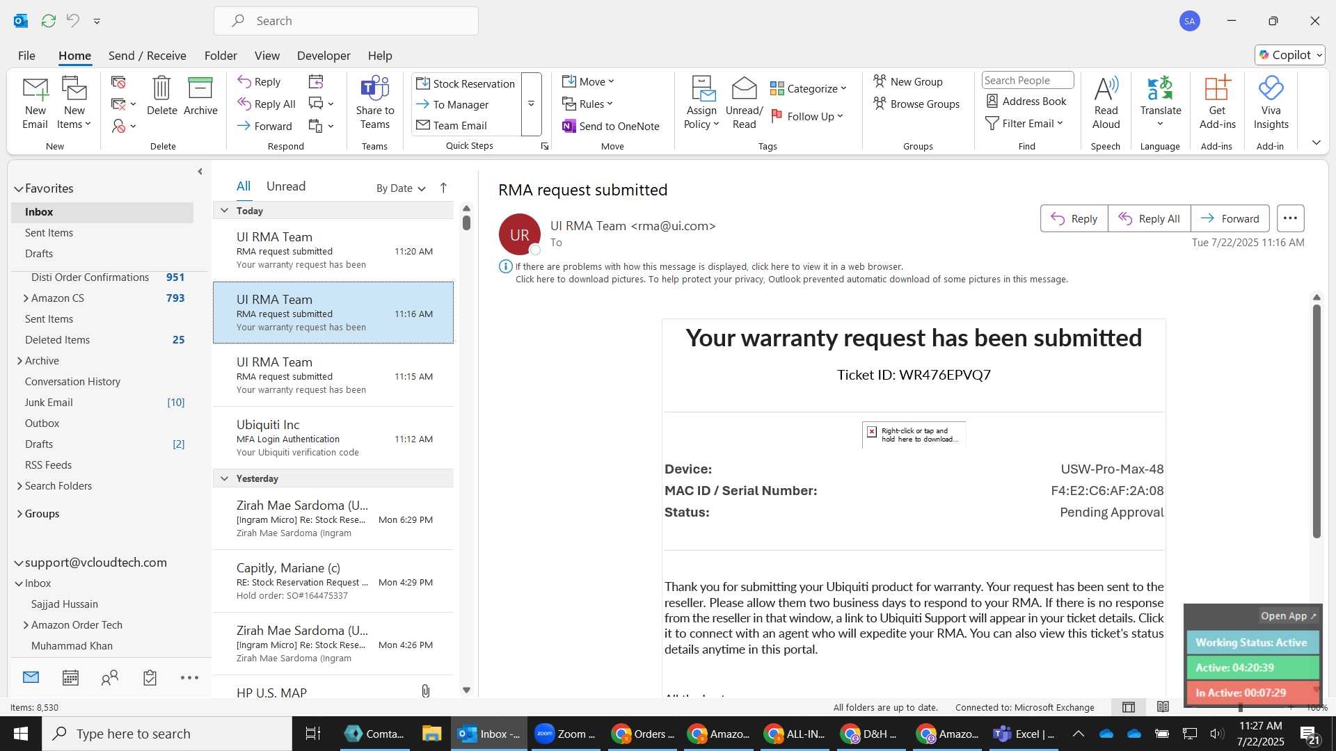Image resolution: width=1336 pixels, height=751 pixels.
Task: Open the View tab
Action: point(267,56)
